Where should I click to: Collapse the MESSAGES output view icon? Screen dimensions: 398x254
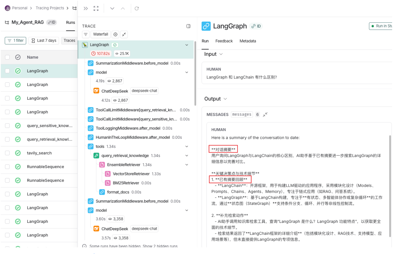click(265, 114)
